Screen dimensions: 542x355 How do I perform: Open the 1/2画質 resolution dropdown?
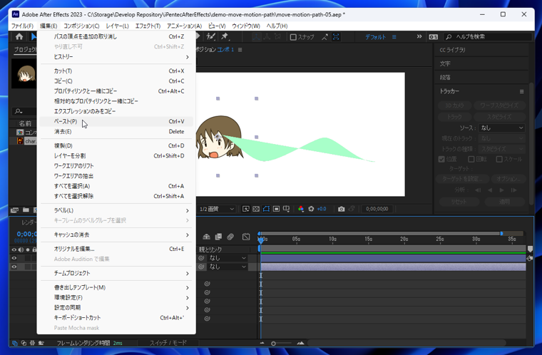216,209
